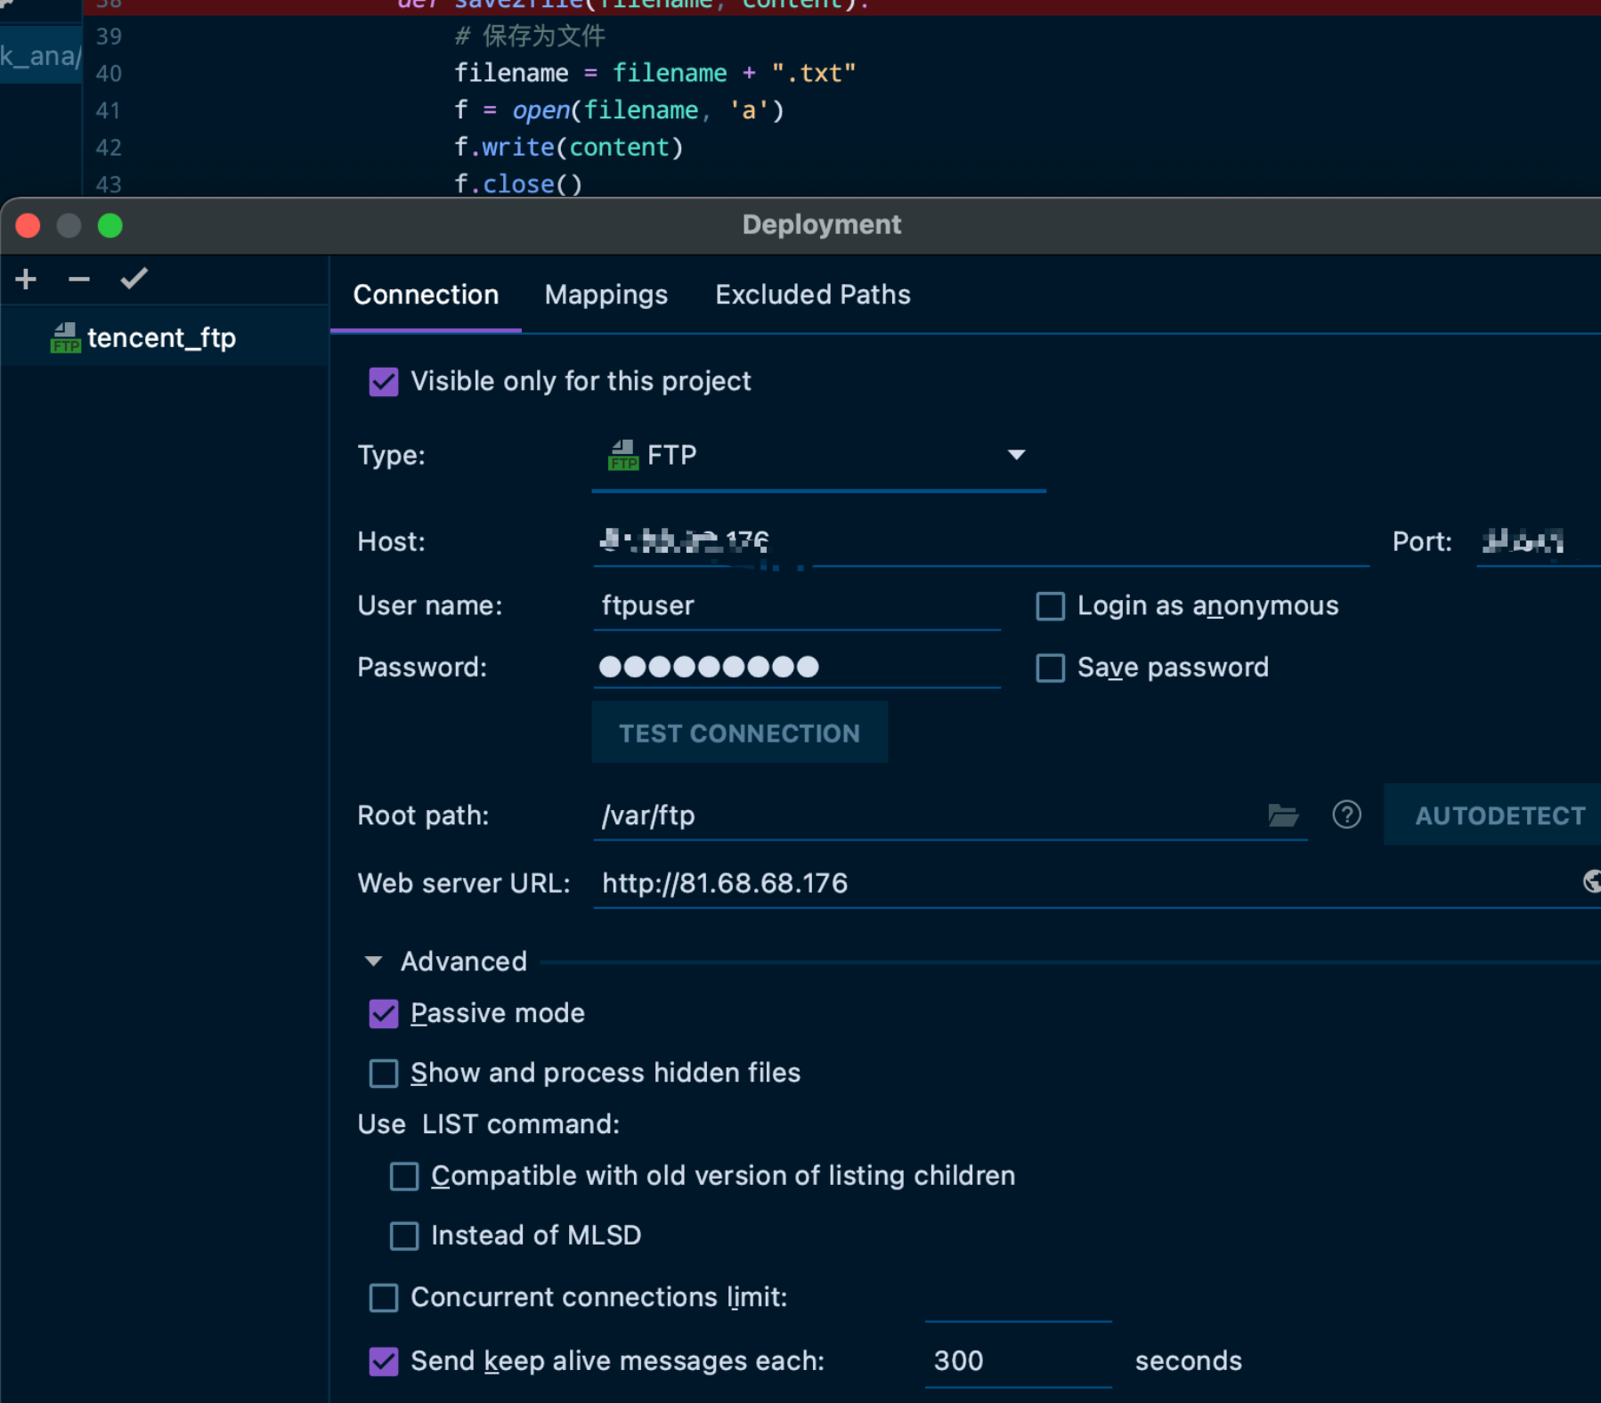
Task: Click the concurrent connections limit value field
Action: tap(1018, 1298)
